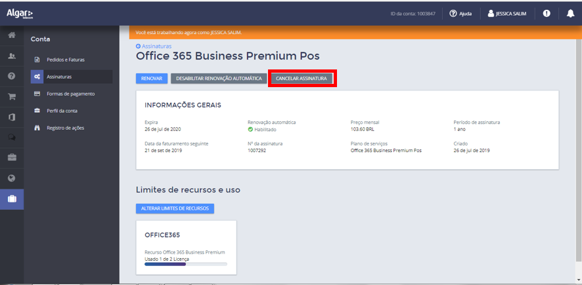Click Alterar Limites de Recursos button

coord(175,208)
